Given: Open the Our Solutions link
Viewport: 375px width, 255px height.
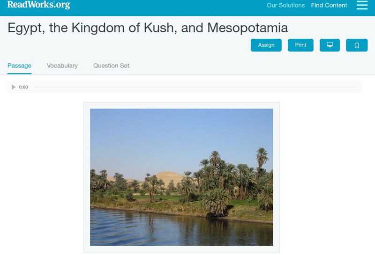Looking at the screenshot, I should point(285,6).
